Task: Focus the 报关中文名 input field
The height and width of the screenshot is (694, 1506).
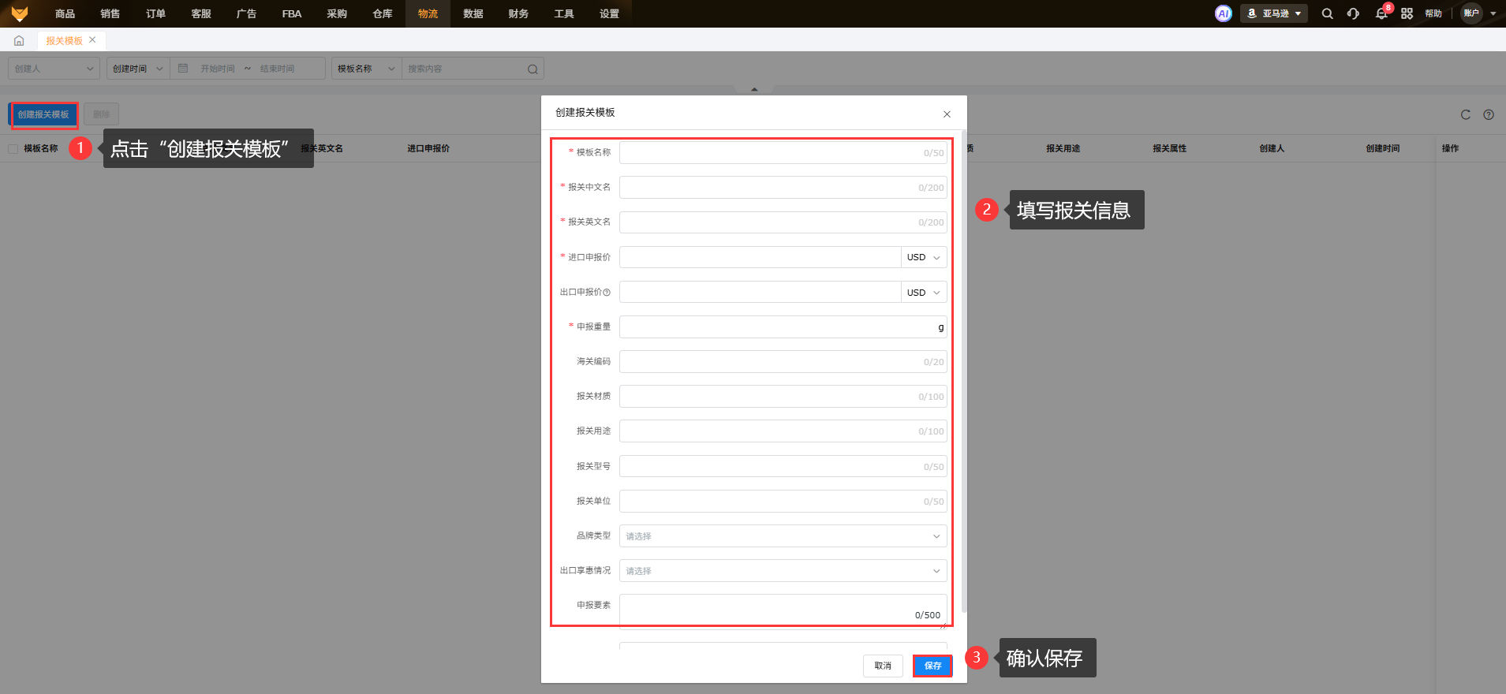Action: (783, 188)
